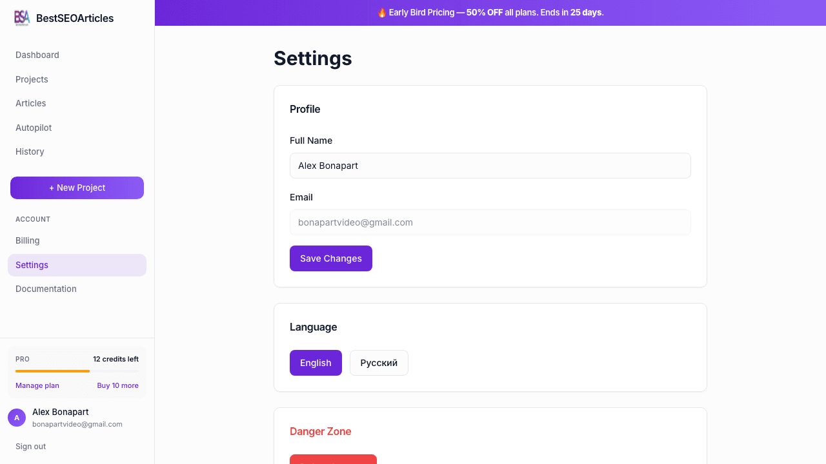
Task: Save Changes in the Profile section
Action: tap(331, 258)
